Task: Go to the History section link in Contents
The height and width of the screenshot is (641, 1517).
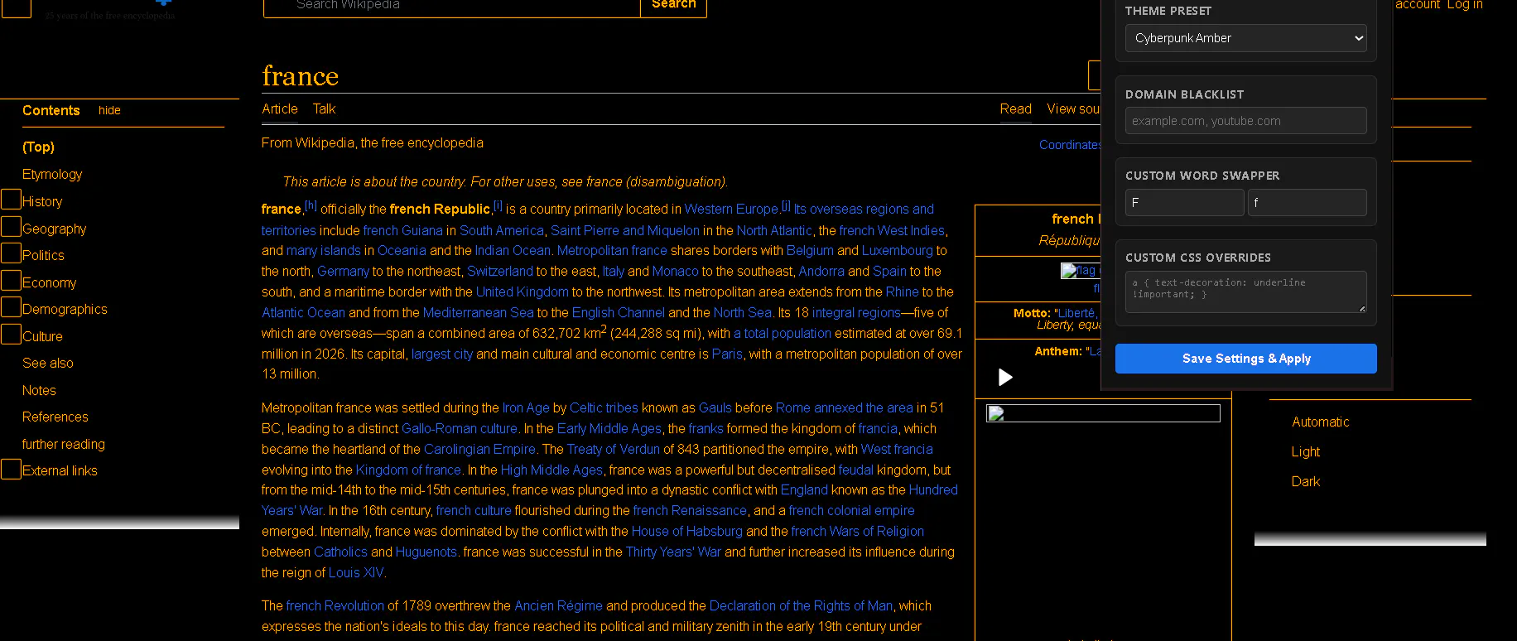Action: coord(42,201)
